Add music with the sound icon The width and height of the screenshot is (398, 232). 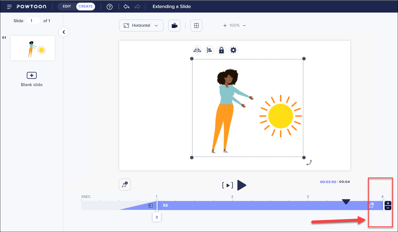pyautogui.click(x=125, y=185)
